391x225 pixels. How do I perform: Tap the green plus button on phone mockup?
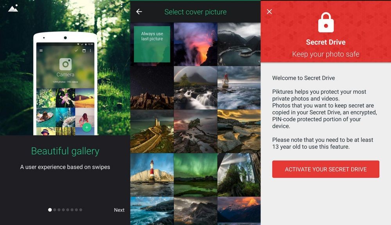point(87,127)
